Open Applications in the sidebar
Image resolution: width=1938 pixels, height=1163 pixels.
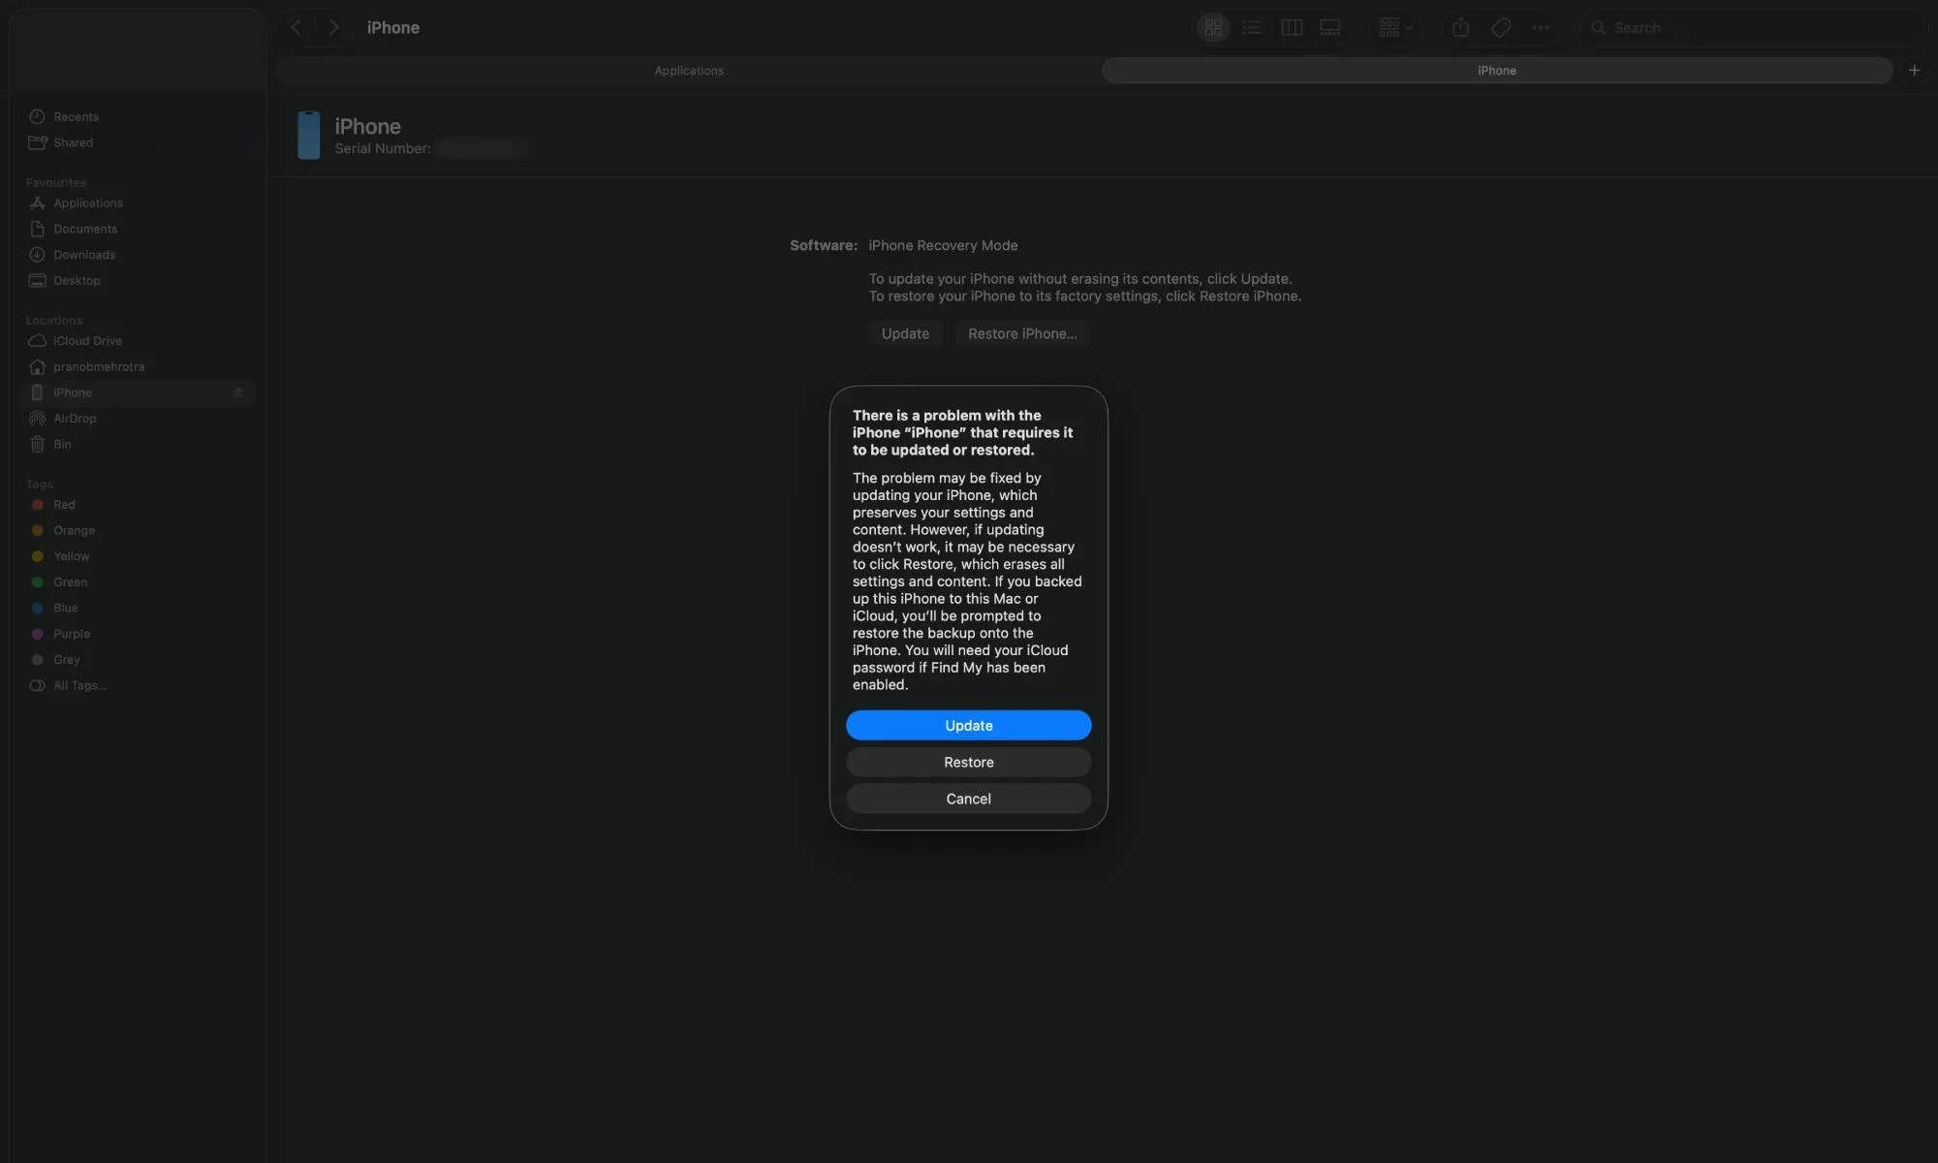pos(136,203)
